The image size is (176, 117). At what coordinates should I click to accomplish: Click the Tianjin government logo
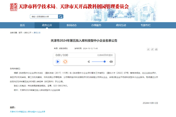tap(14, 7)
